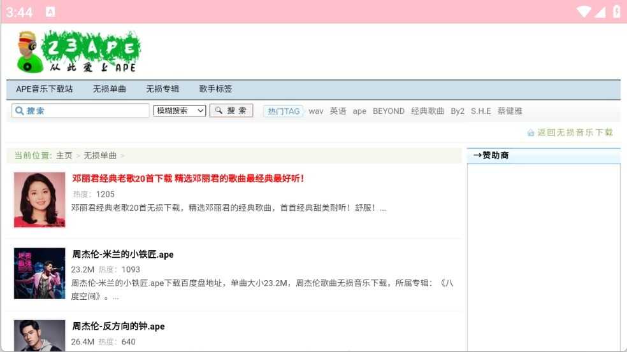Image resolution: width=627 pixels, height=352 pixels.
Task: Go to the 无损单曲 navigation tab
Action: tap(109, 89)
